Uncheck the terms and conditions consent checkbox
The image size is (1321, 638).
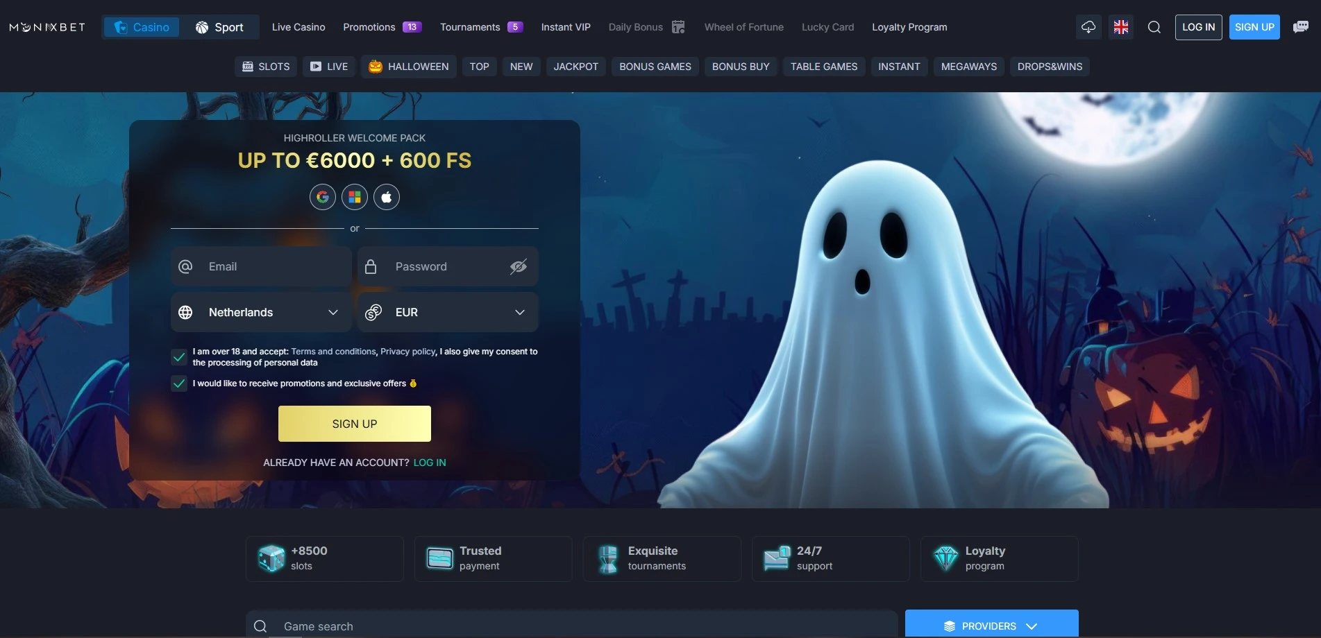pyautogui.click(x=178, y=356)
